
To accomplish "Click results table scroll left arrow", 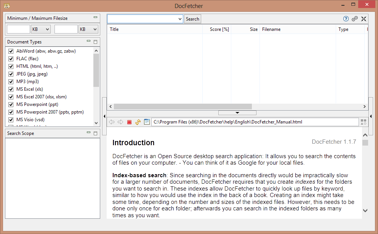I will [111, 106].
